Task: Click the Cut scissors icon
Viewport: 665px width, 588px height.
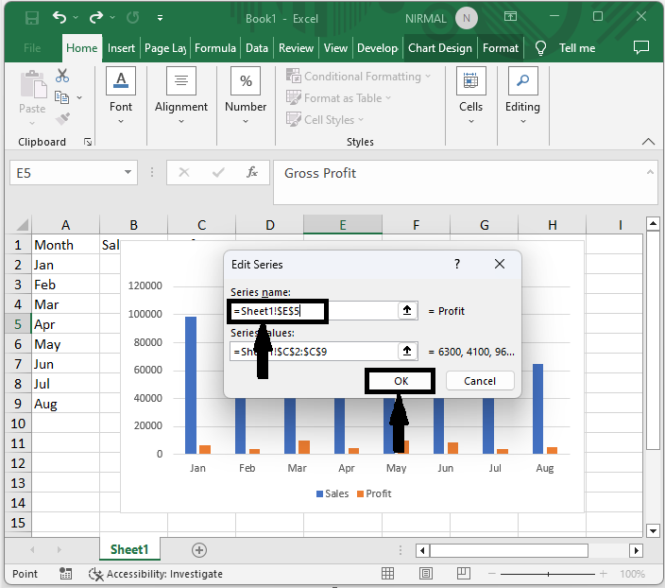Action: [x=62, y=76]
